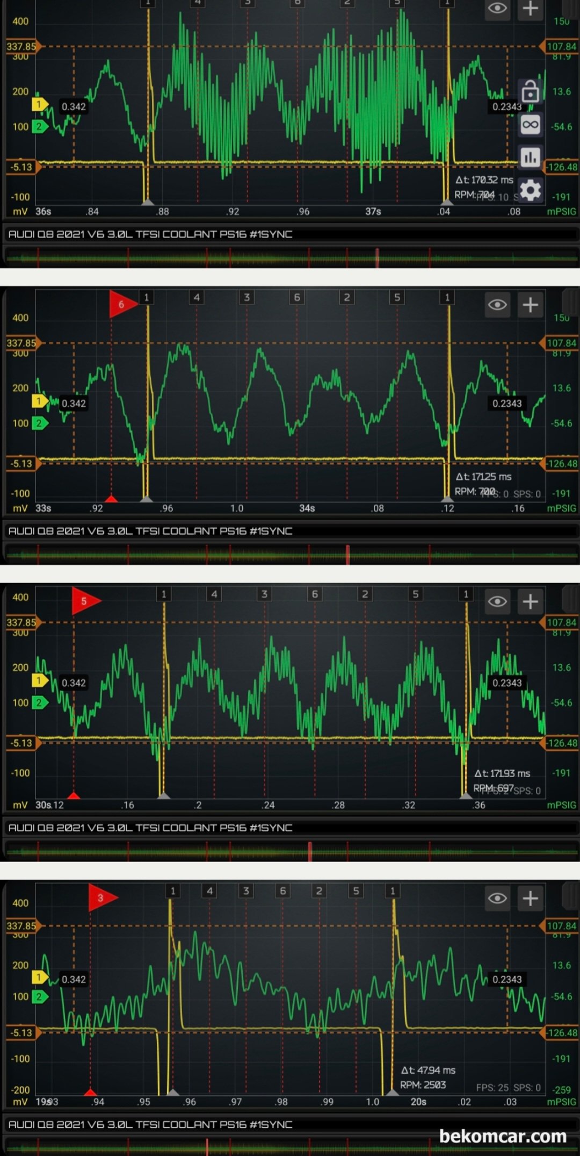This screenshot has height=1156, width=580.
Task: Select cylinder 5 marker in the flag 3 graph
Action: 356,891
